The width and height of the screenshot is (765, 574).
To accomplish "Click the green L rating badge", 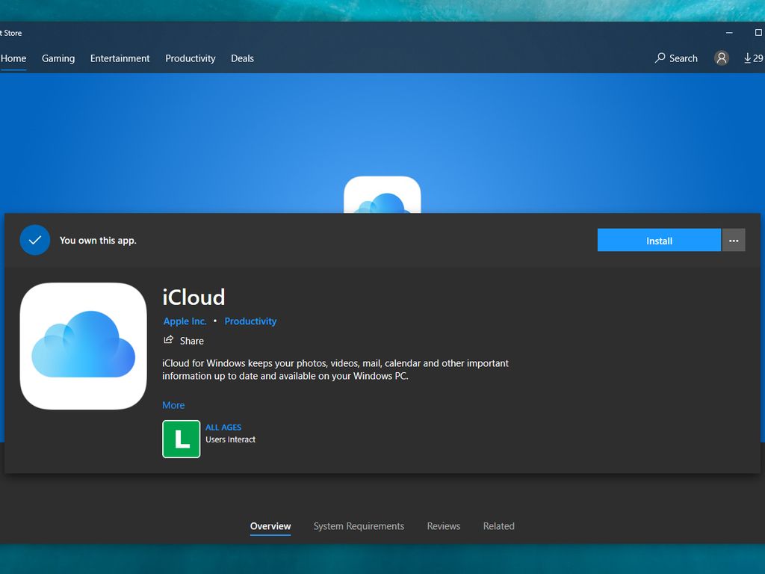I will coord(182,439).
